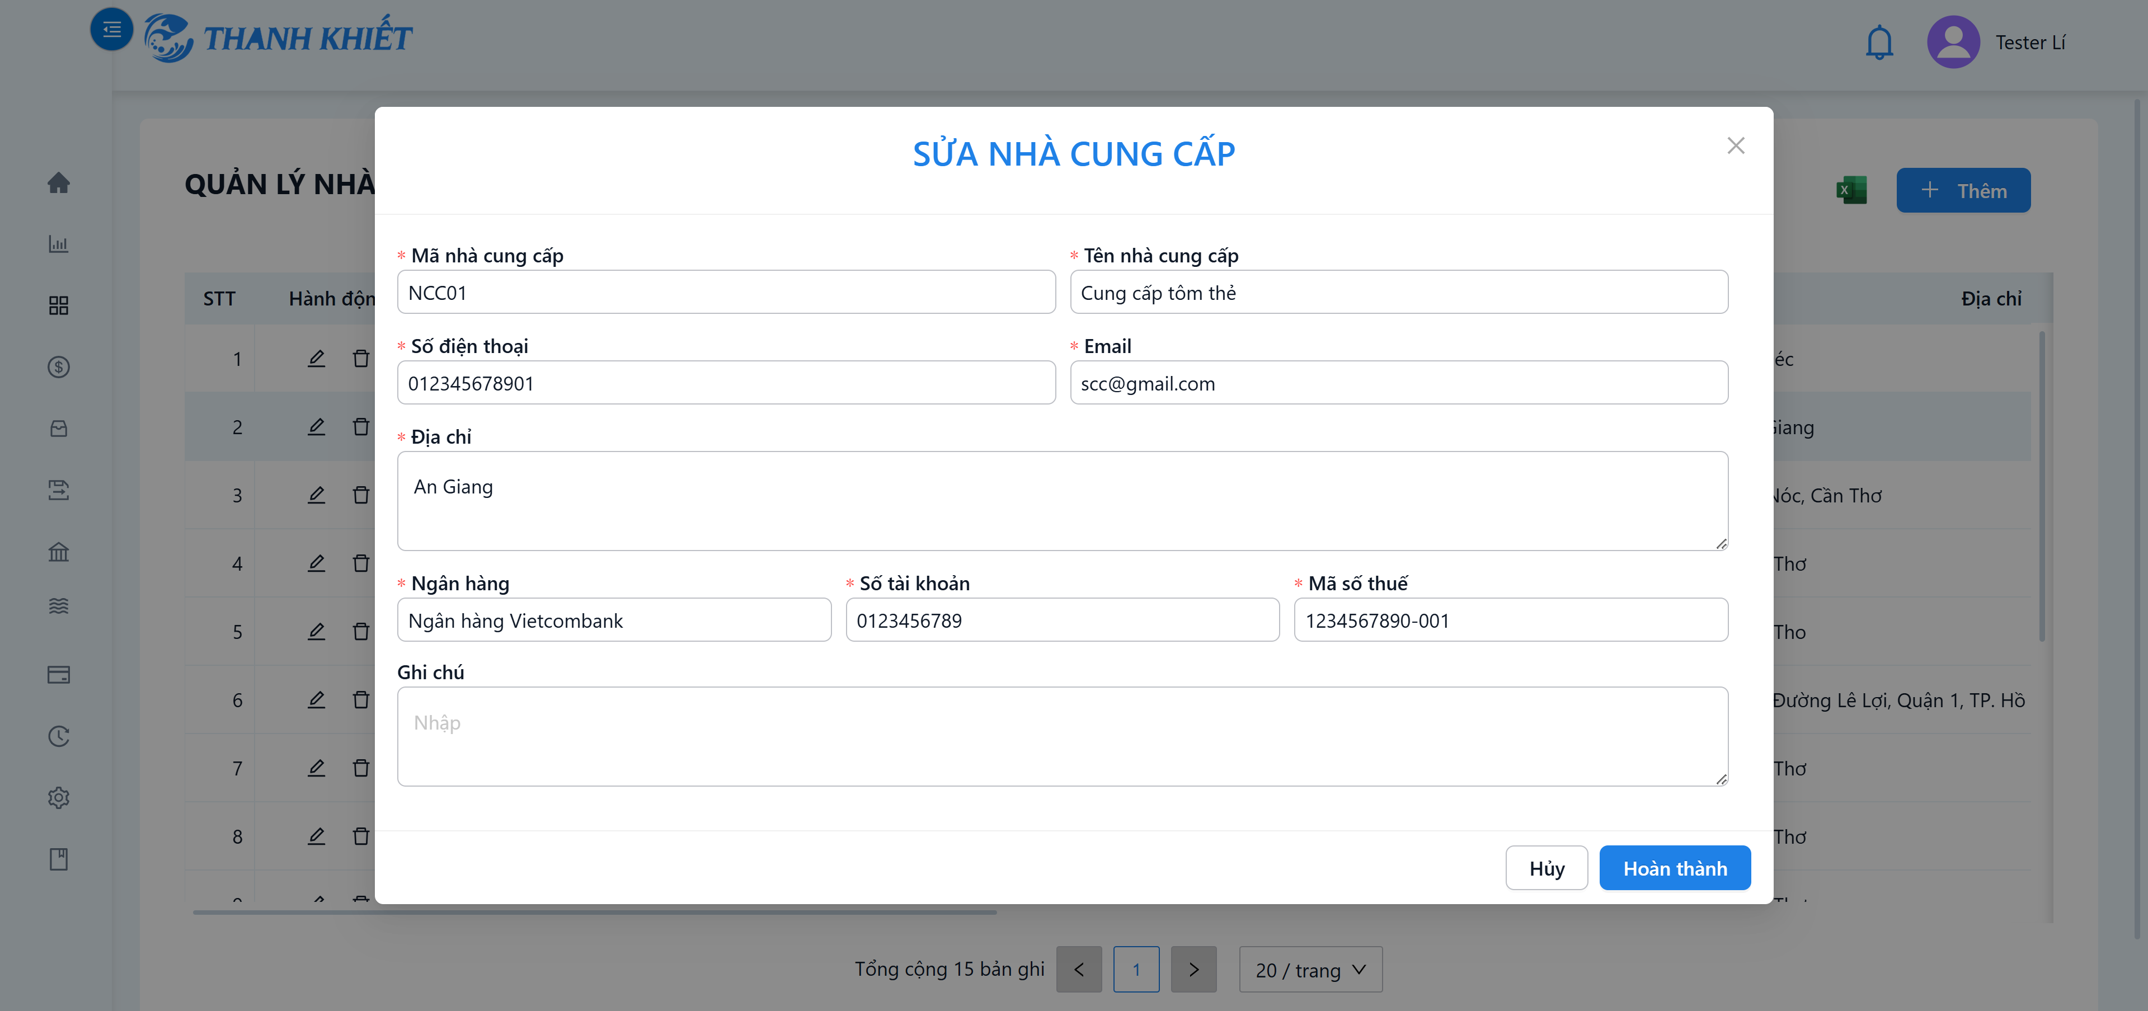Click the Excel export icon

click(1851, 190)
